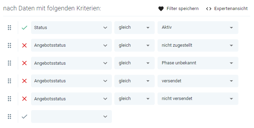Viewport: 254px width, 128px height.
Task: Toggle the red X on the versendet row
Action: [x=24, y=81]
